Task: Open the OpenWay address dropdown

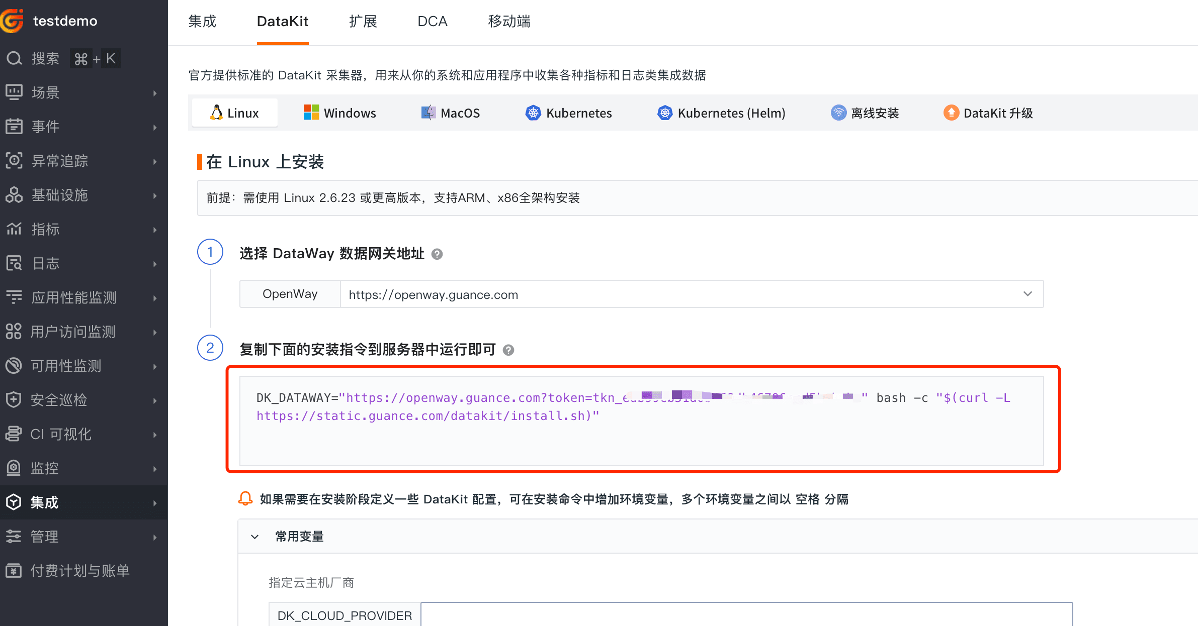Action: (1028, 294)
